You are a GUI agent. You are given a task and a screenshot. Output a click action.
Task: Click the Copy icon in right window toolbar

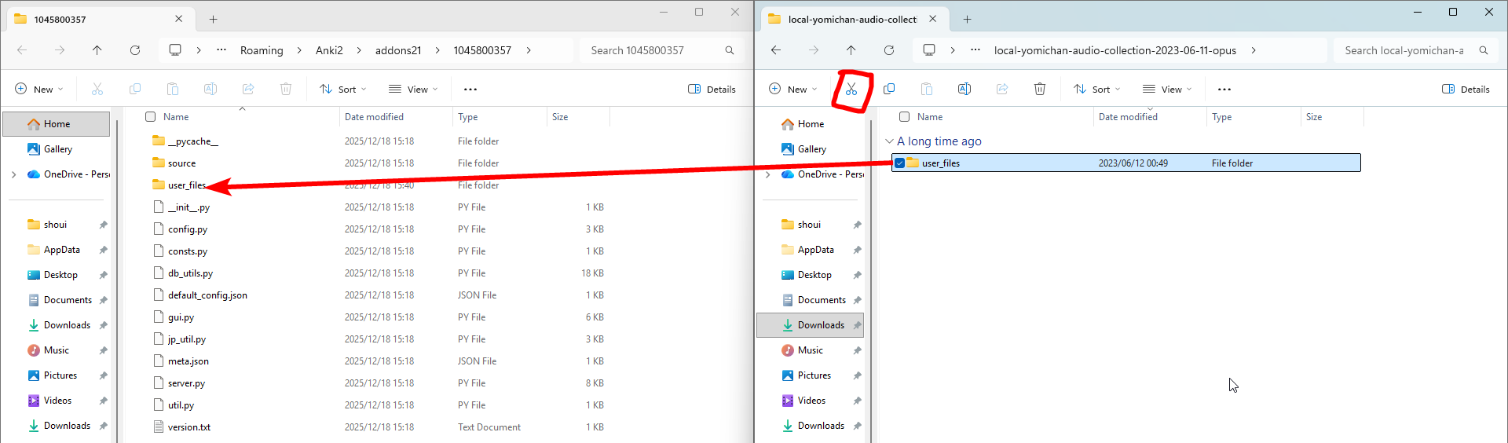point(889,90)
